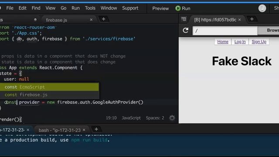Switch to the firebase.js editor tab
Screen dimensions: 279x157
56,20
